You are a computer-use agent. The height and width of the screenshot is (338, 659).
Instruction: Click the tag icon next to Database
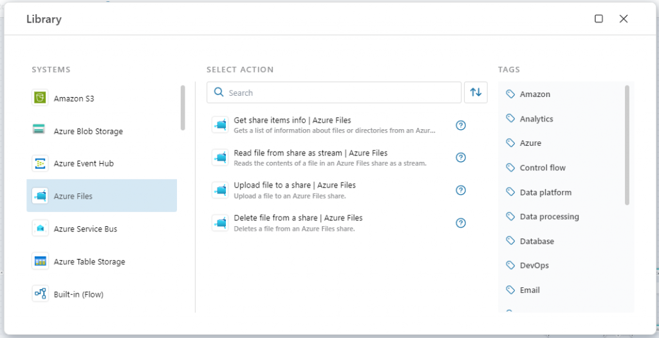coord(510,241)
